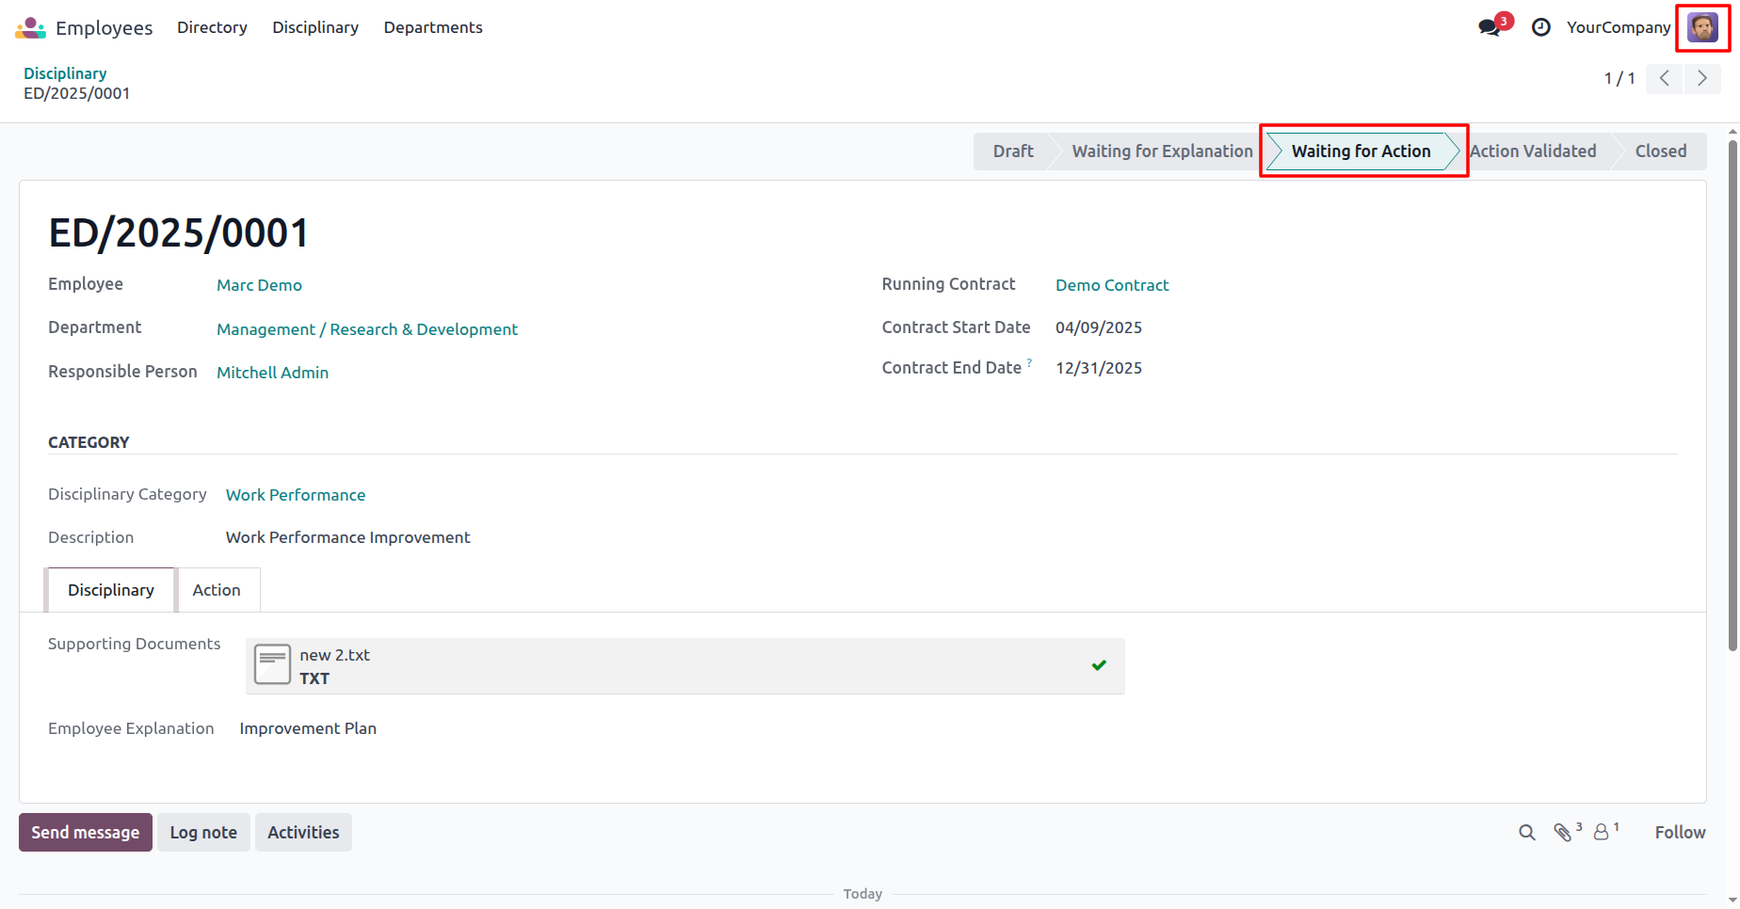Open the Marc Demo employee link
The image size is (1740, 909).
(x=259, y=285)
